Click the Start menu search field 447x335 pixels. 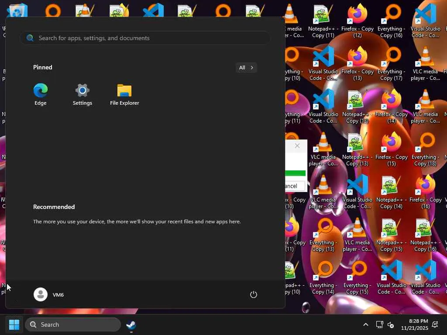145,38
